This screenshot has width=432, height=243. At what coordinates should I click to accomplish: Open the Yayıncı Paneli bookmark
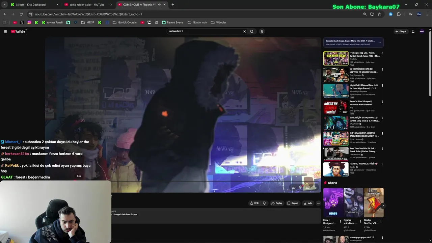[x=52, y=23]
